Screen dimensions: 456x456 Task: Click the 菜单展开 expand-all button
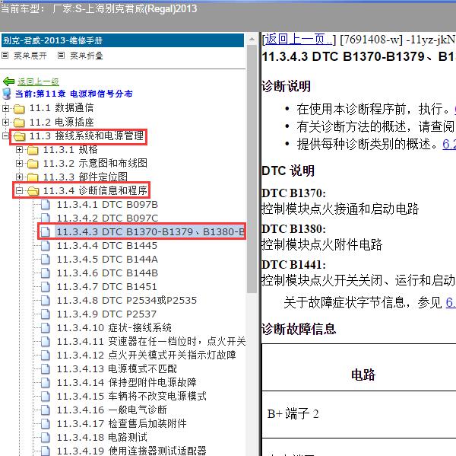click(24, 56)
